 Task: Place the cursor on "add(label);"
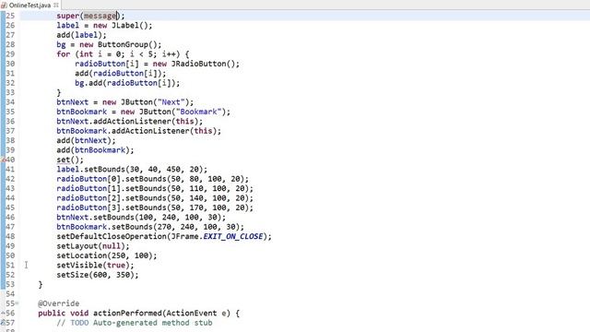[82, 35]
